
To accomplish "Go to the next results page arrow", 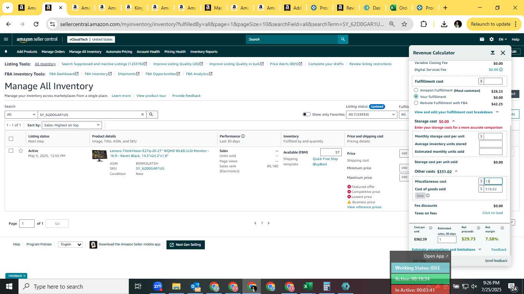I will click(x=269, y=223).
